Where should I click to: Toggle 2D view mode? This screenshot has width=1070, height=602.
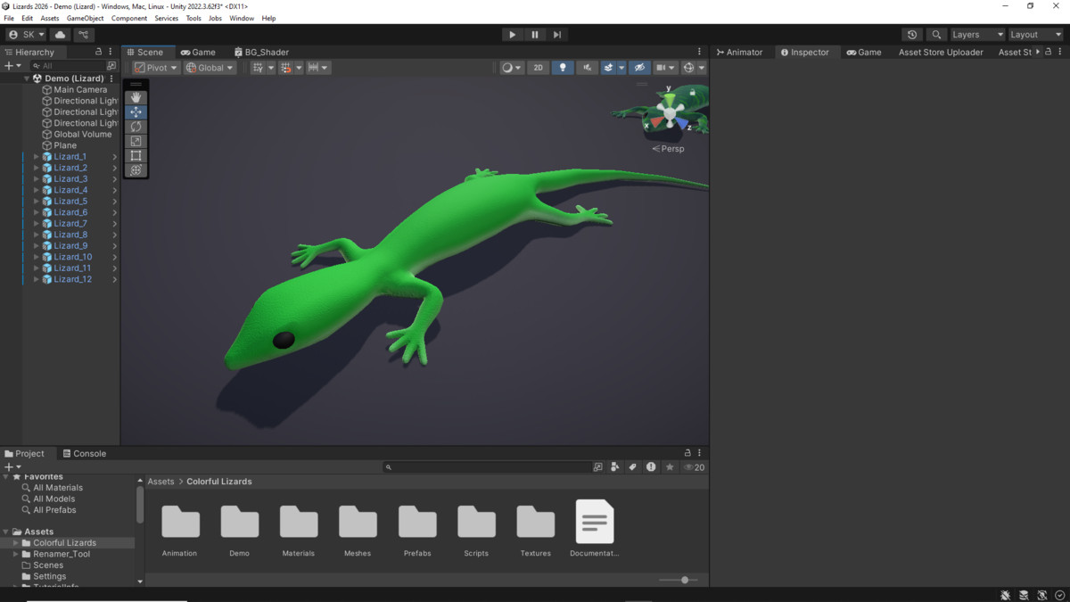[538, 67]
